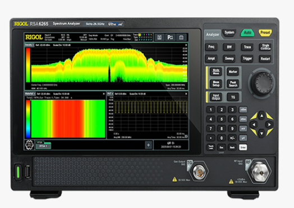294x208 pixels.
Task: Push the down arrow navigation key
Action: coord(262,133)
